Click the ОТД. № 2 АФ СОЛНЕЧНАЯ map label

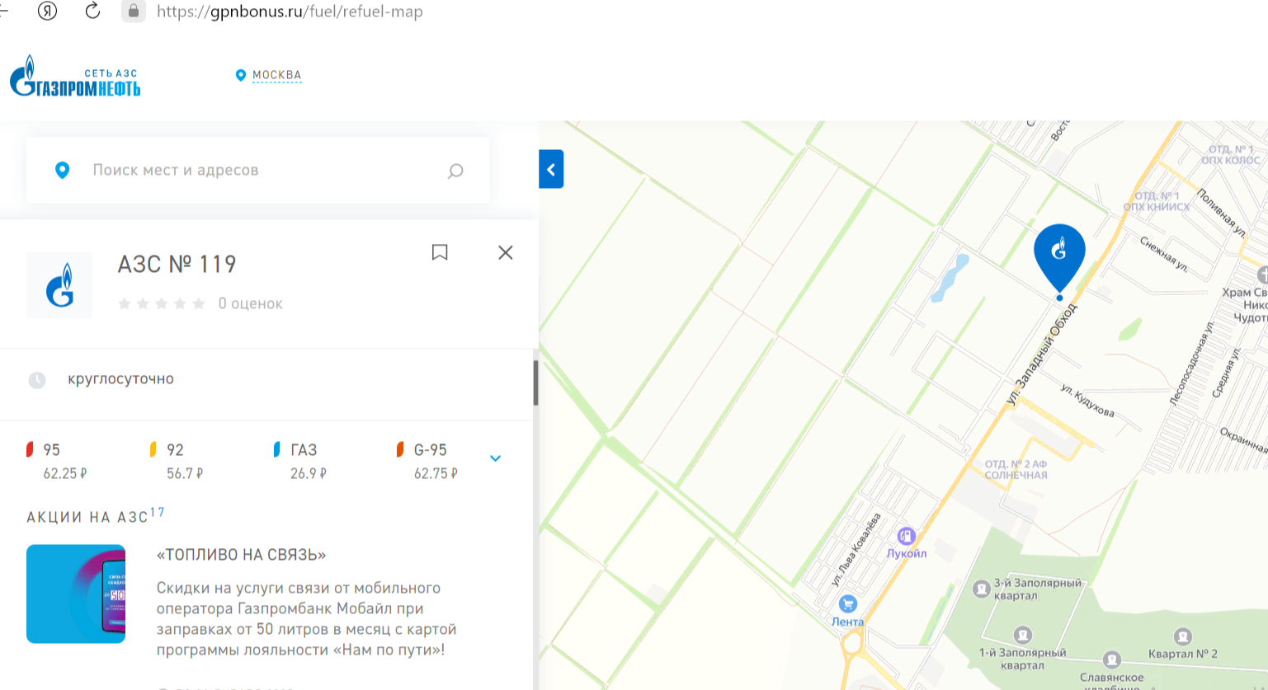1016,470
